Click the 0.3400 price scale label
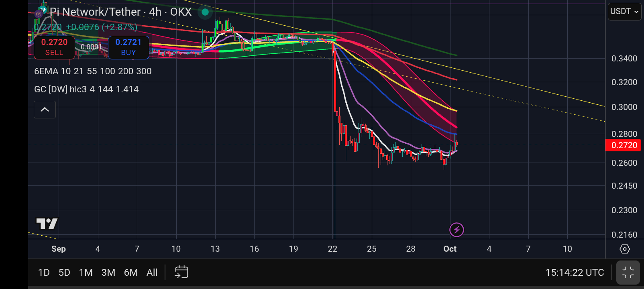Viewport: 644px width, 289px height. [624, 59]
